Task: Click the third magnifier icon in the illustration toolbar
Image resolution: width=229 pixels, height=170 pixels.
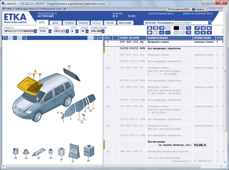Action: [15, 38]
